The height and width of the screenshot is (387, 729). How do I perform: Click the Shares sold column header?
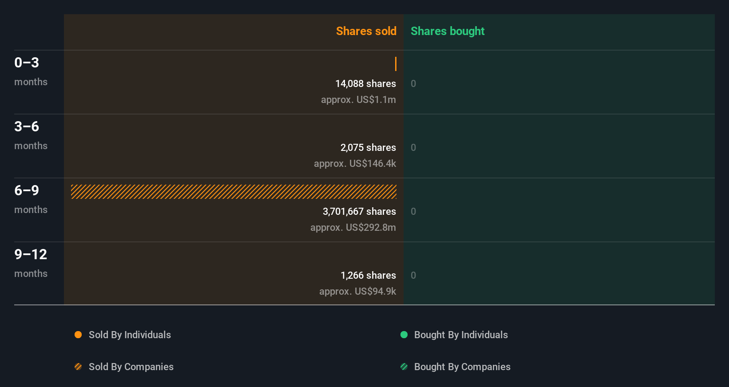point(366,31)
